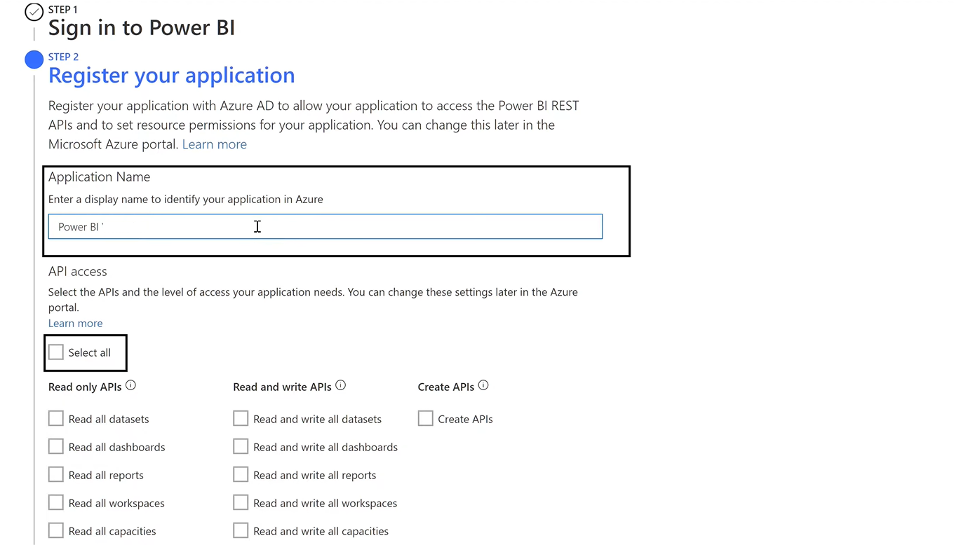Image resolution: width=954 pixels, height=545 pixels.
Task: Enable Read and write all datasets
Action: point(241,418)
